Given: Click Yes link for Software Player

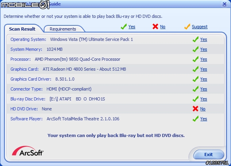Looking at the screenshot, I should pyautogui.click(x=204, y=119).
